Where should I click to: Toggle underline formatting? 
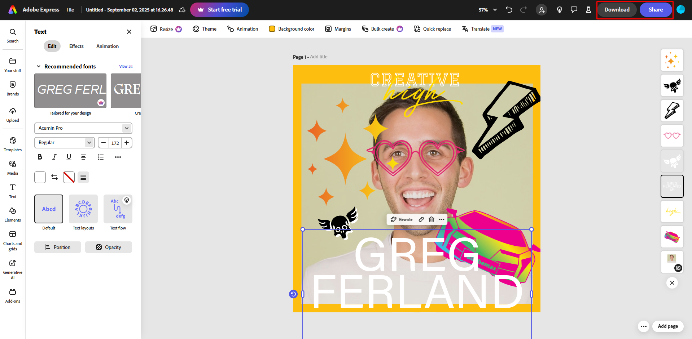click(x=69, y=157)
